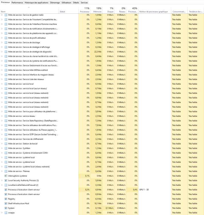Screen dimensions: 204x215
Task: Sort processes by Mémoire column
Action: pyautogui.click(x=98, y=11)
